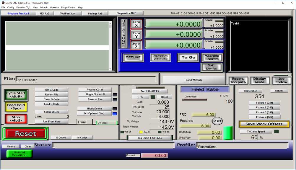Regenerate the toolpath

tap(238, 80)
